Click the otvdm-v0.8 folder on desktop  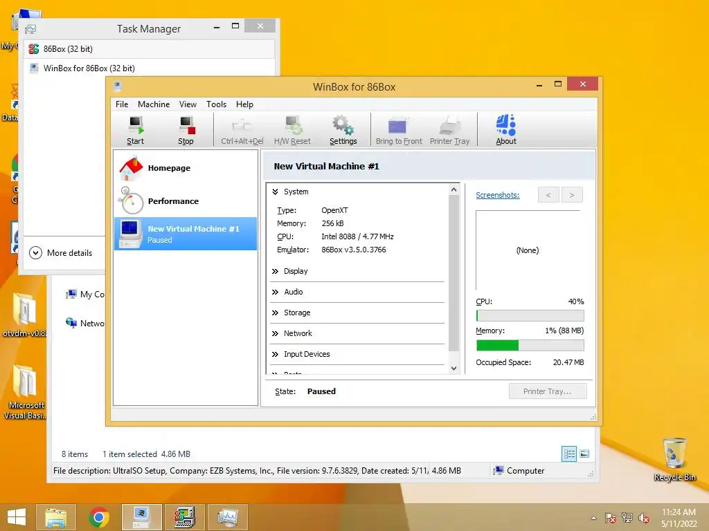[x=24, y=315]
